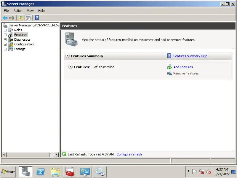237x178 pixels.
Task: Open the Action menu
Action: 18,11
